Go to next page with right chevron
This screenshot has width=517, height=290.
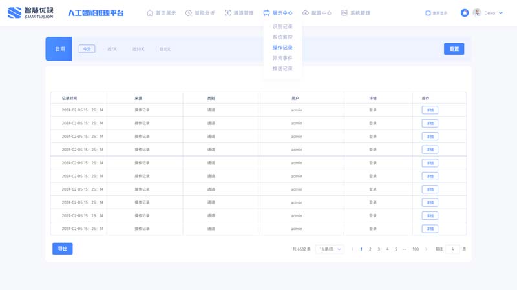coord(427,249)
